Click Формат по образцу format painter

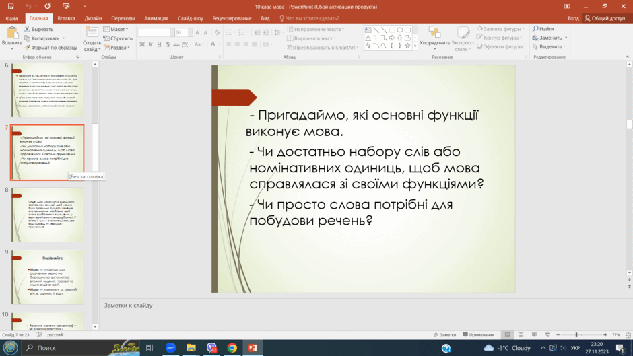[x=51, y=48]
